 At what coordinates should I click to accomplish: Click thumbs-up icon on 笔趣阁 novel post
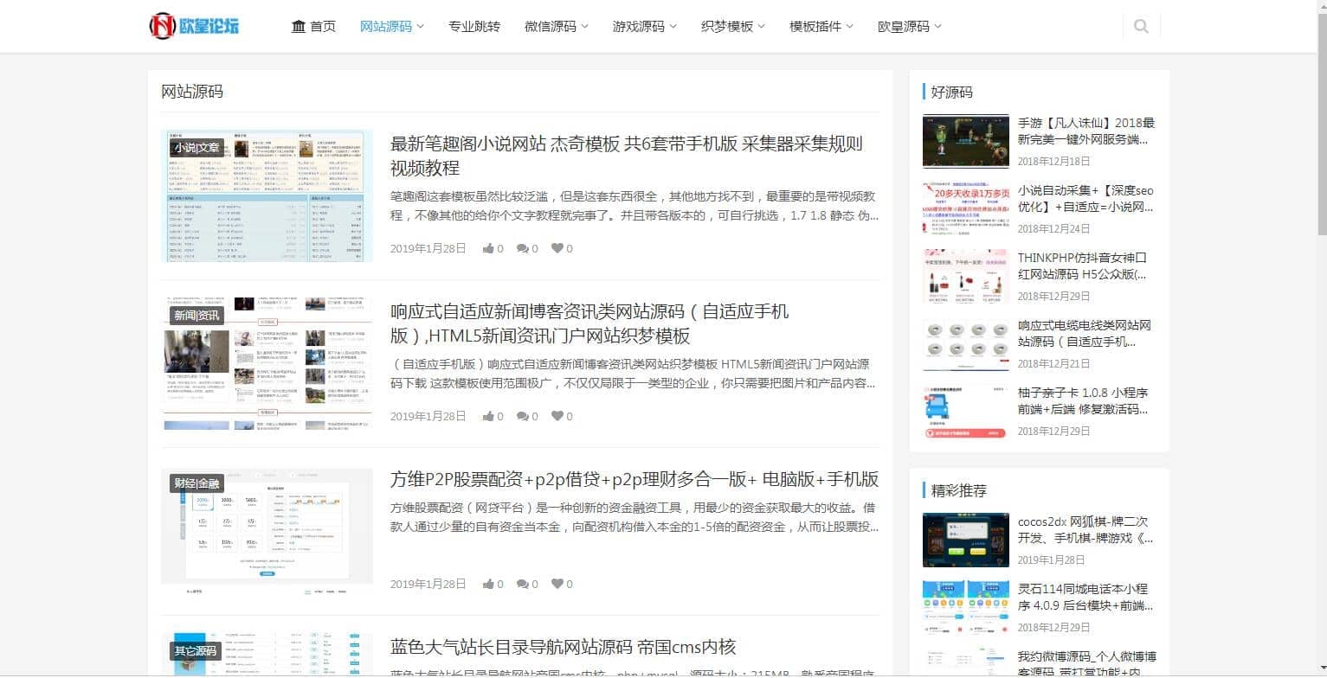point(489,249)
